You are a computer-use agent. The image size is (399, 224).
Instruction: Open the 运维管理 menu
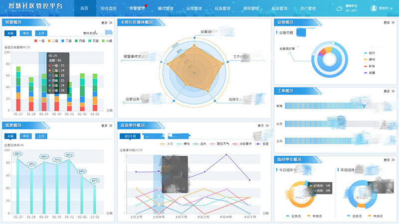tap(194, 8)
